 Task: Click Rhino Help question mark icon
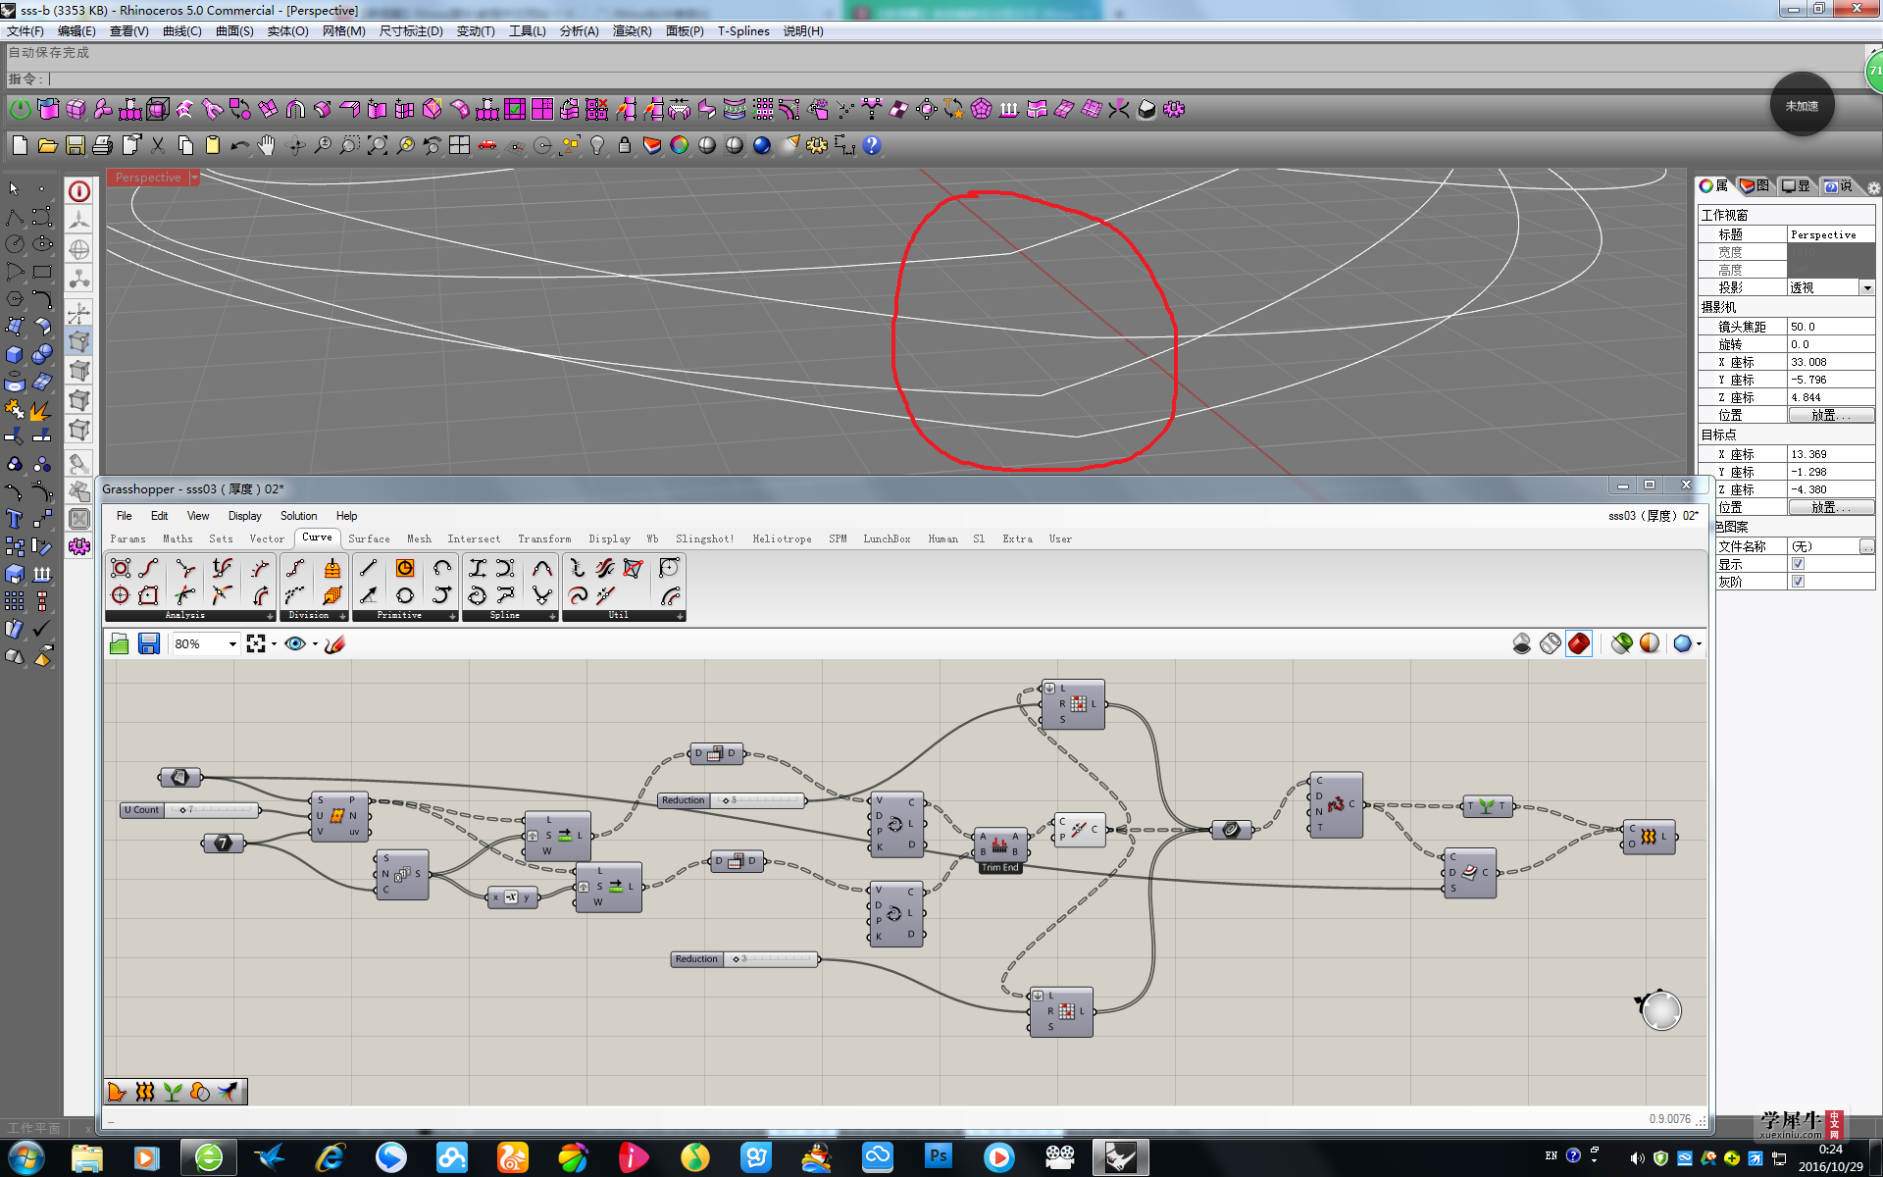point(872,145)
